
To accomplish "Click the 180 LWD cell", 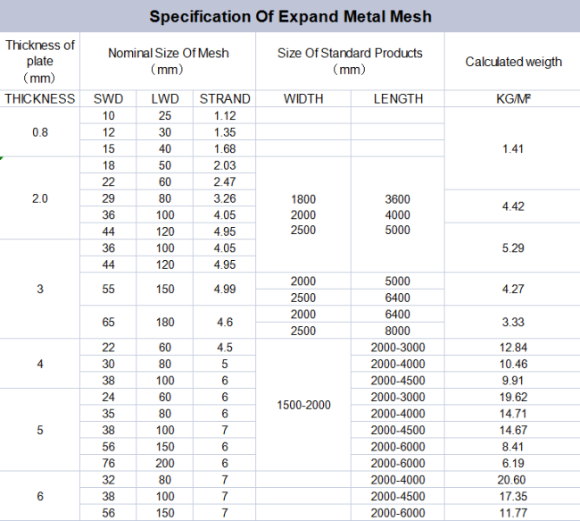I will [164, 322].
